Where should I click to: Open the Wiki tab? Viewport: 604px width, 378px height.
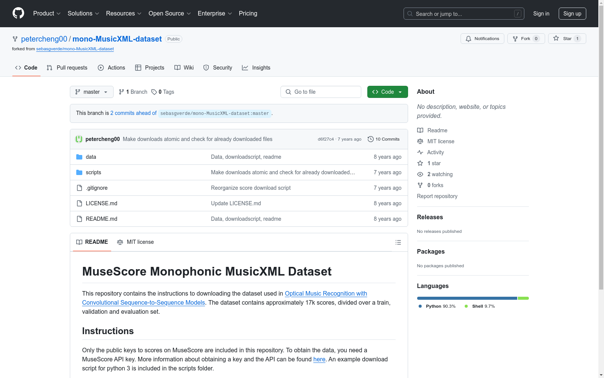coord(184,68)
